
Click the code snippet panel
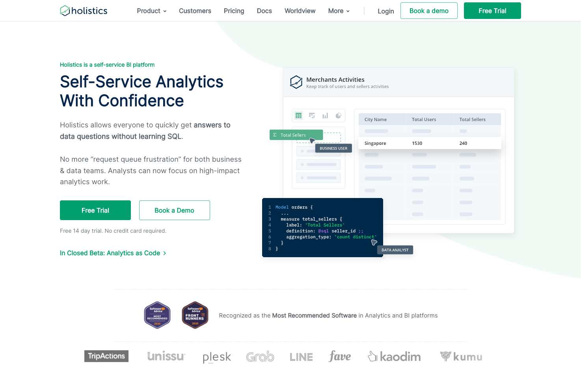click(x=322, y=228)
